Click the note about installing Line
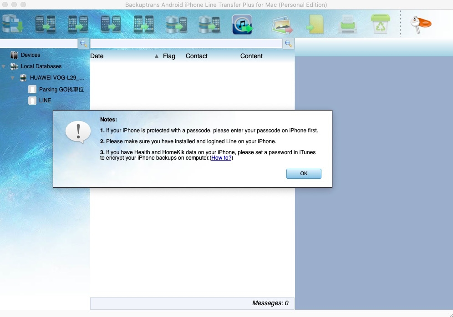 click(188, 141)
